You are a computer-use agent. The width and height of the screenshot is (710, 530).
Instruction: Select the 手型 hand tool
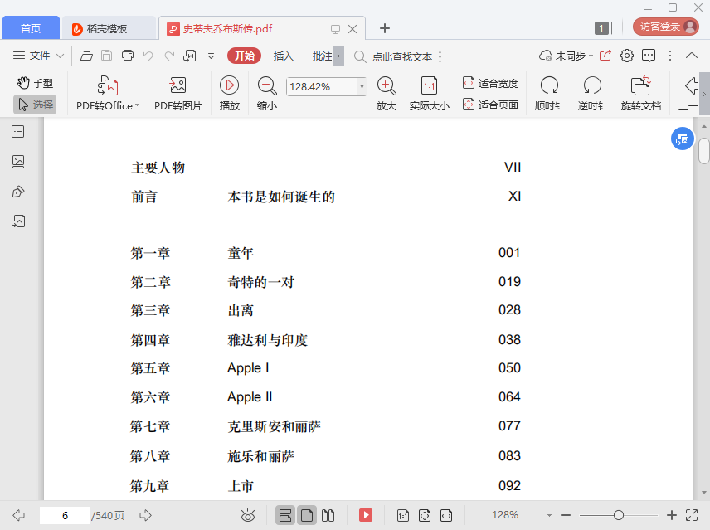pos(35,83)
